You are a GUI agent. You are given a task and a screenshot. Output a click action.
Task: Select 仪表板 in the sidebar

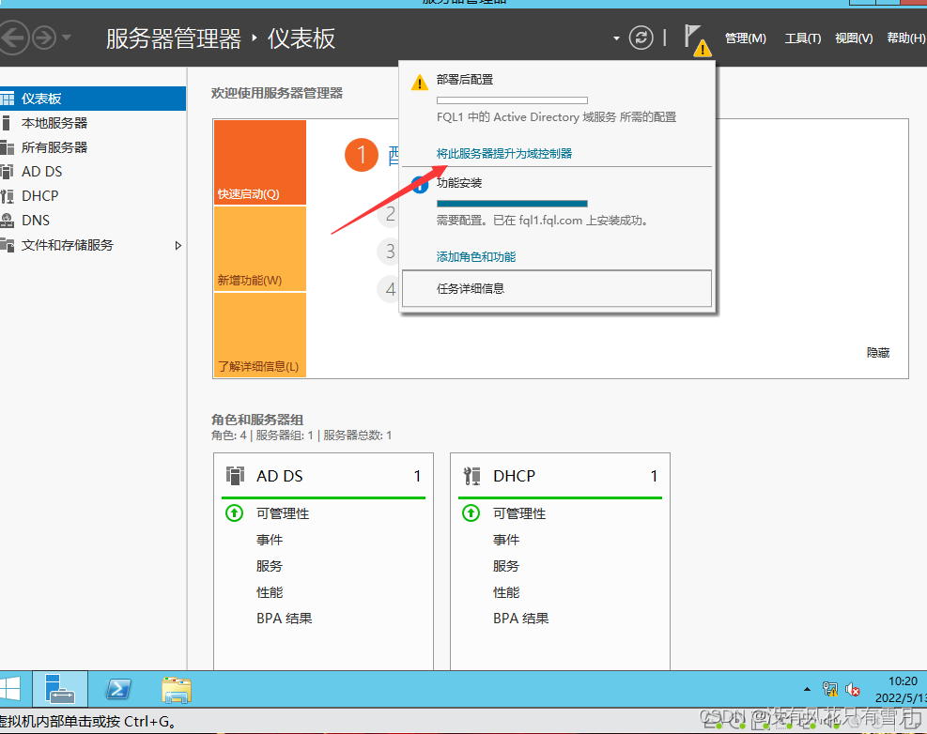coord(93,99)
